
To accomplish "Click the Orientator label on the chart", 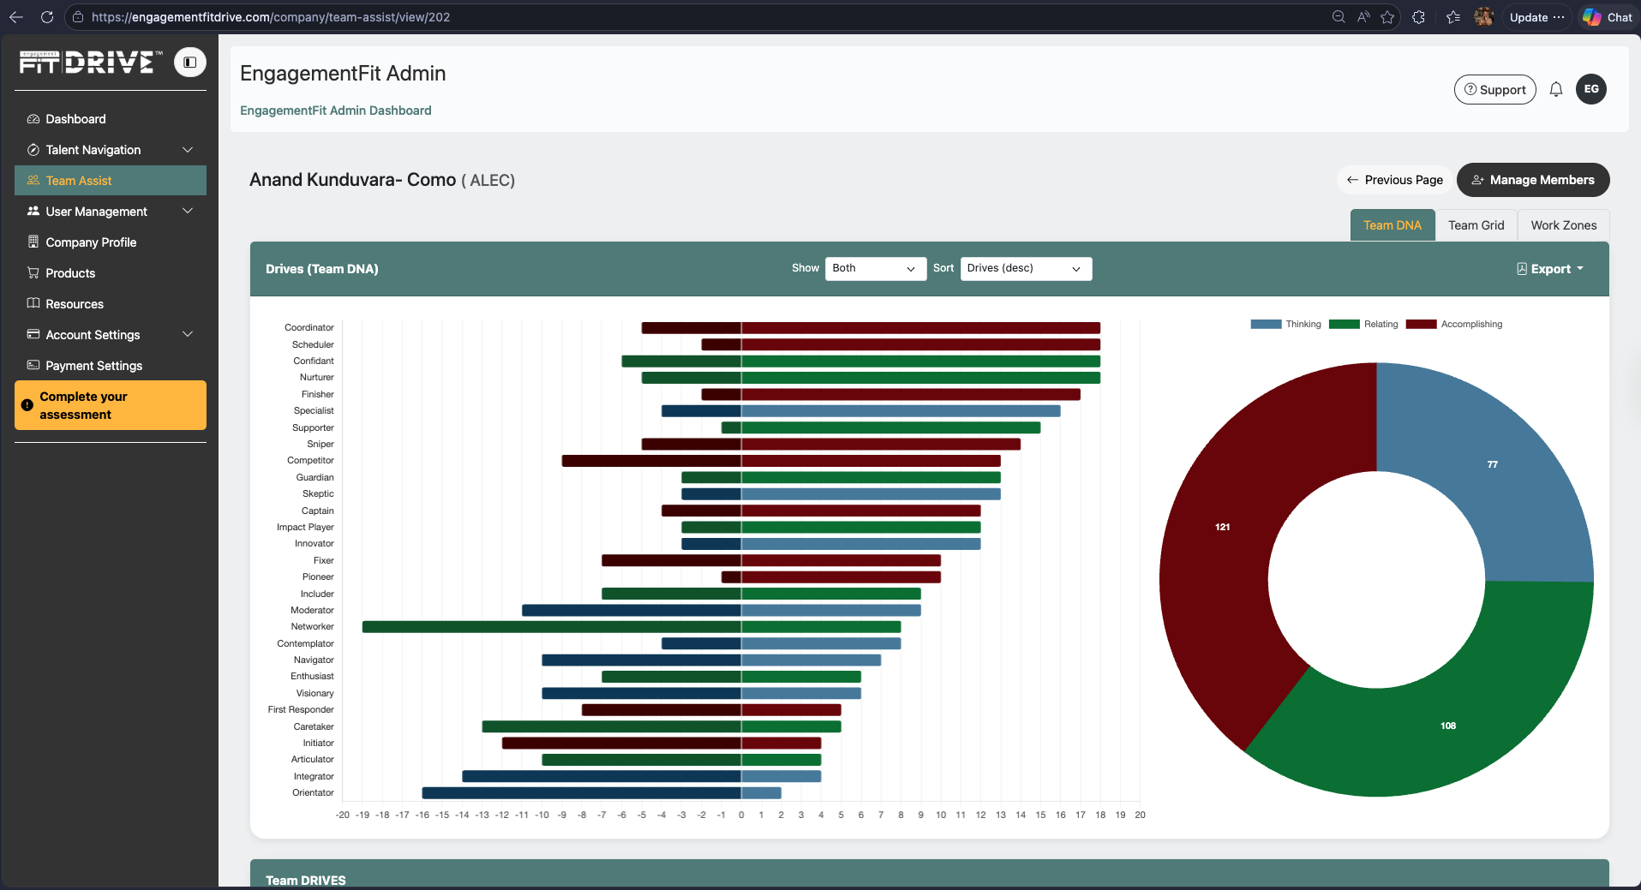I will tap(313, 793).
